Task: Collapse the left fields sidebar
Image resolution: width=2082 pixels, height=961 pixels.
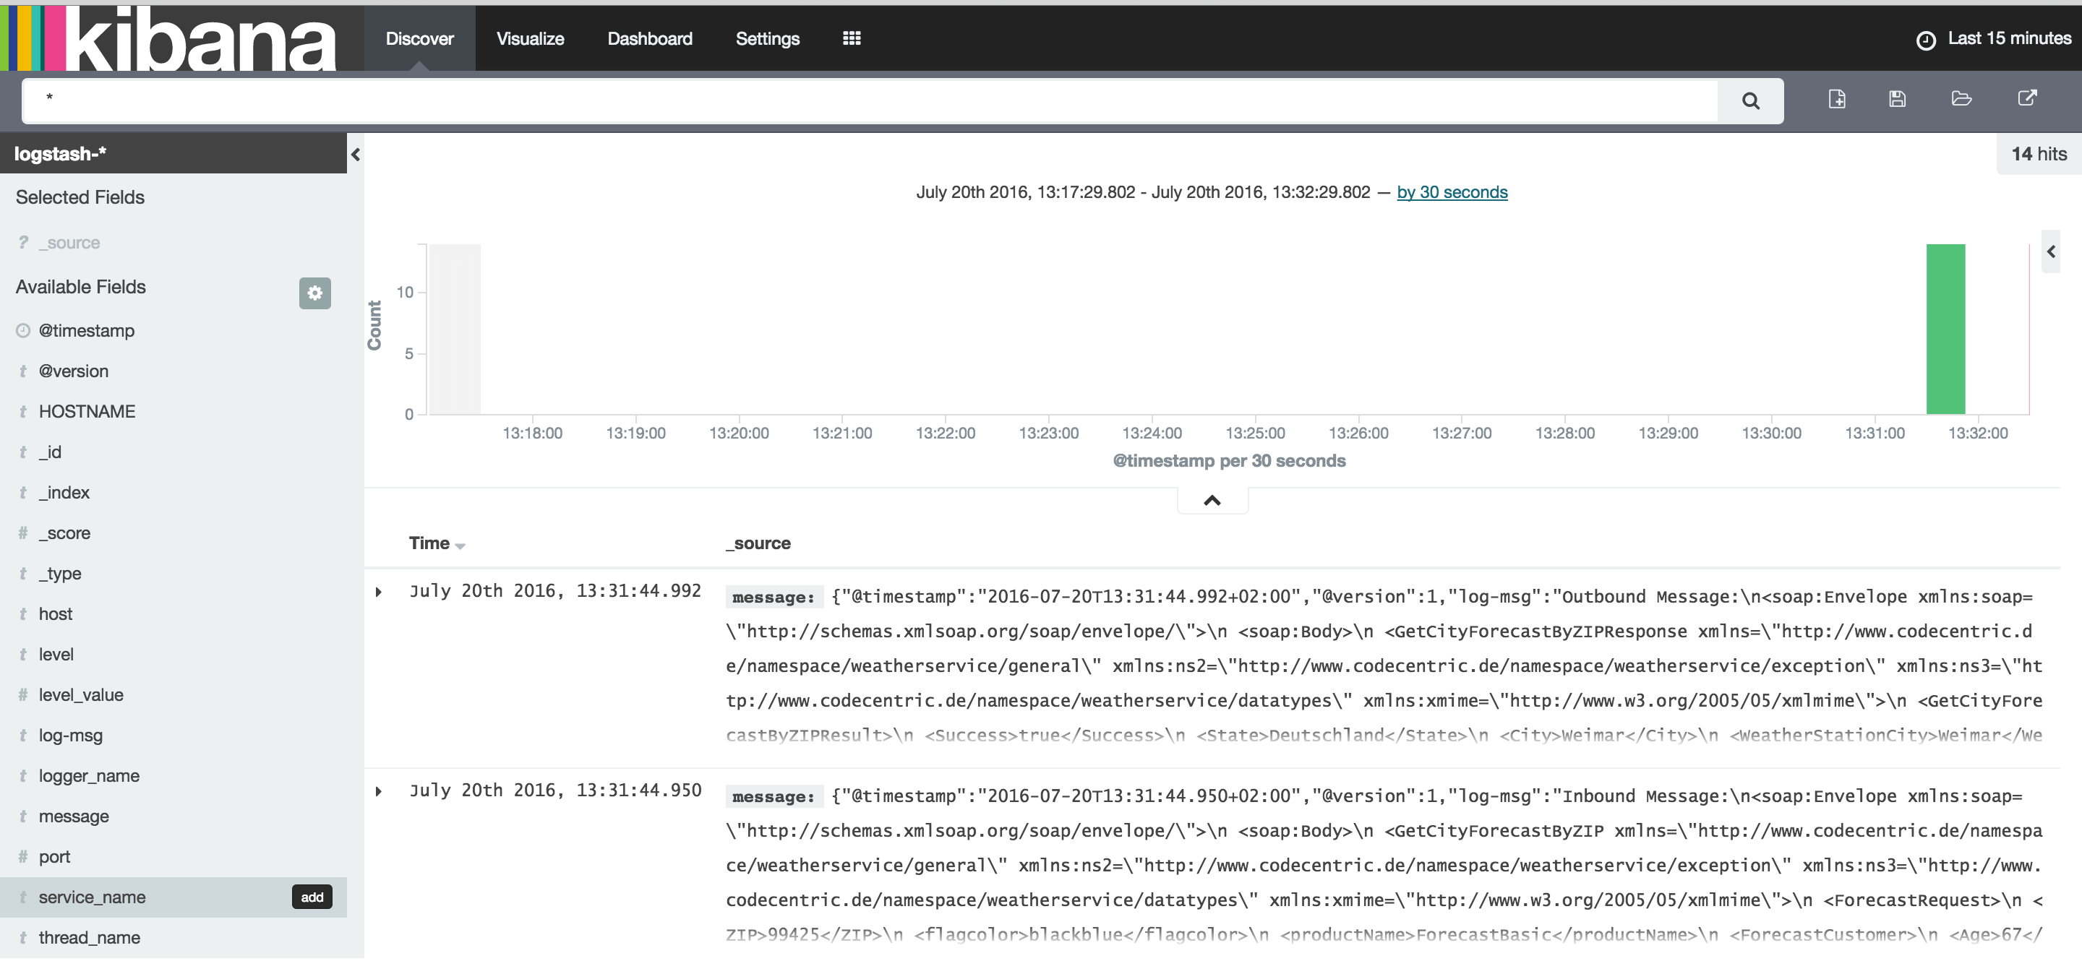Action: pos(355,154)
